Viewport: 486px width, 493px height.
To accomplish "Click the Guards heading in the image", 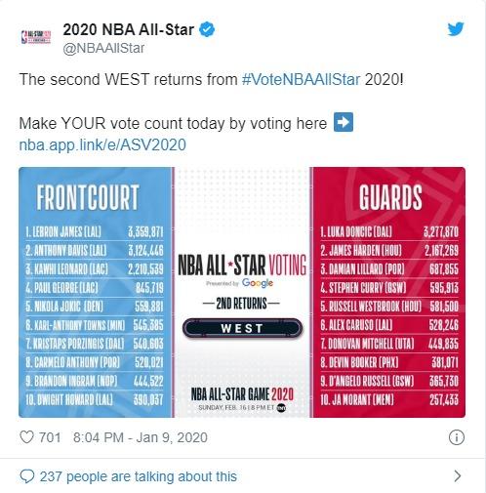I will pos(390,197).
